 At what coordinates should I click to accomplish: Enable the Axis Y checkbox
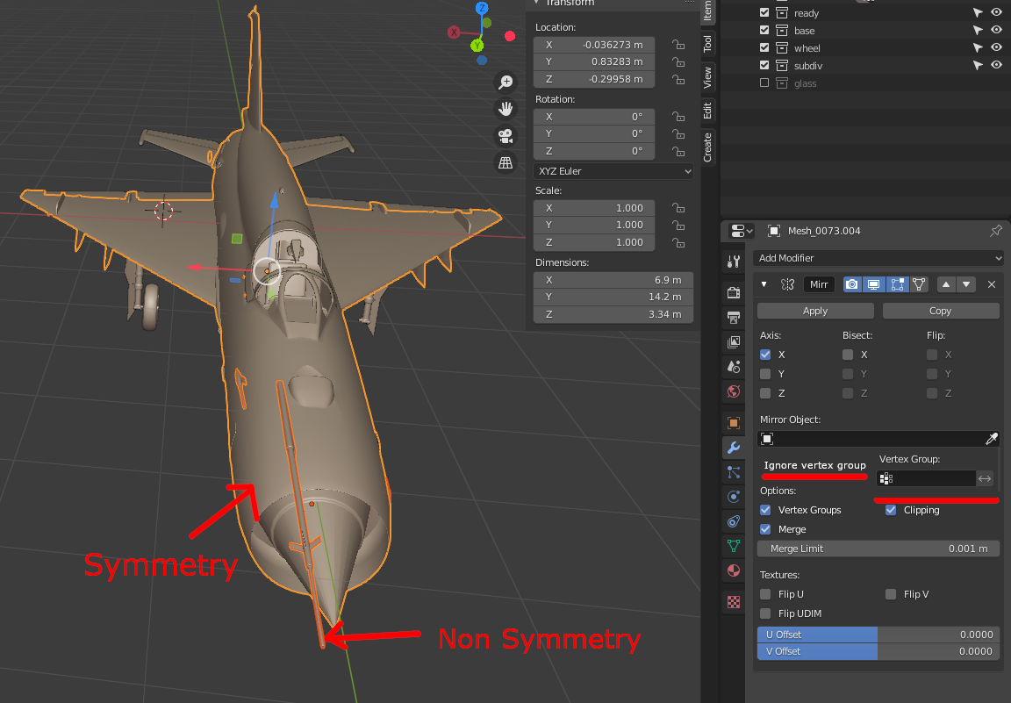(765, 374)
